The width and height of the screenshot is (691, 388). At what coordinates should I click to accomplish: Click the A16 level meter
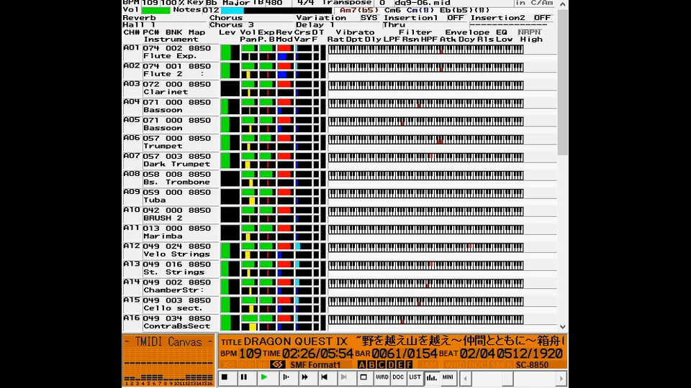230,323
